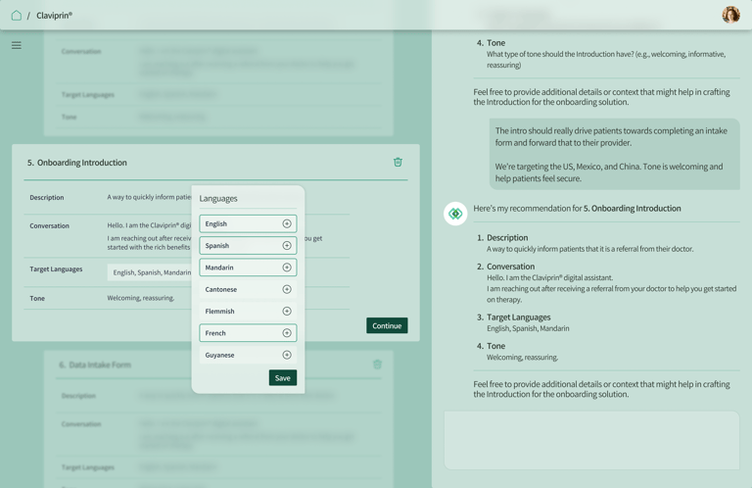Image resolution: width=752 pixels, height=488 pixels.
Task: Click the Conversation label in Onboarding card
Action: pos(49,225)
